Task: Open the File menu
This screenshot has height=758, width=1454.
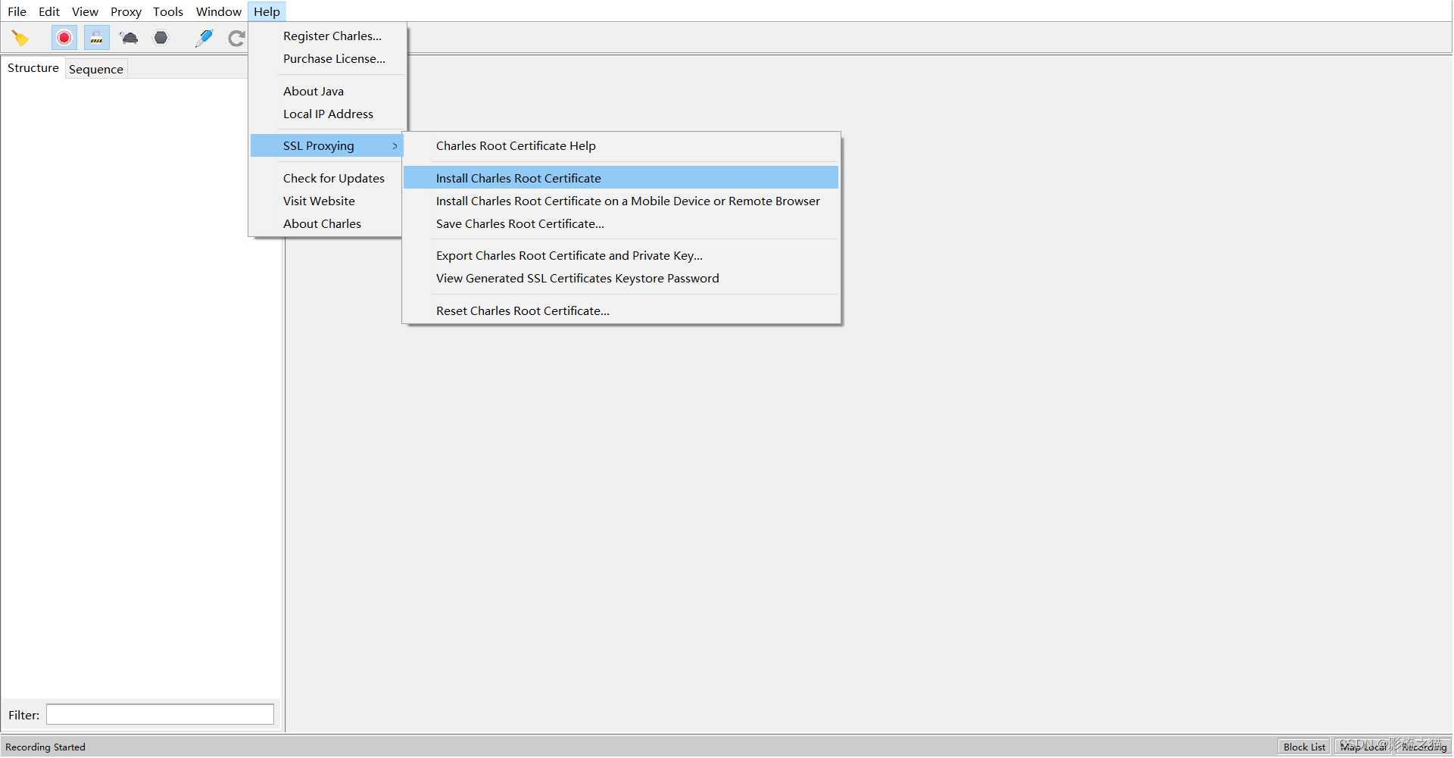Action: [17, 11]
